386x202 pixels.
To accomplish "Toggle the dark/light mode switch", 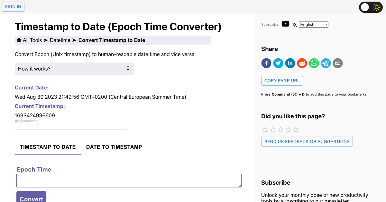I will (370, 7).
